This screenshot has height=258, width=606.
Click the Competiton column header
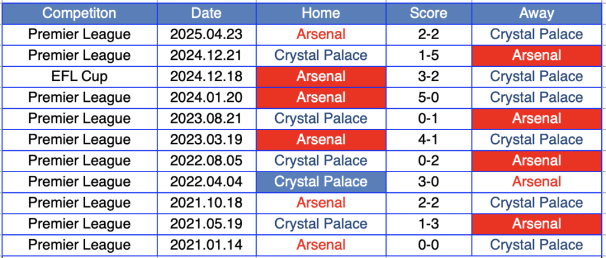click(x=79, y=13)
